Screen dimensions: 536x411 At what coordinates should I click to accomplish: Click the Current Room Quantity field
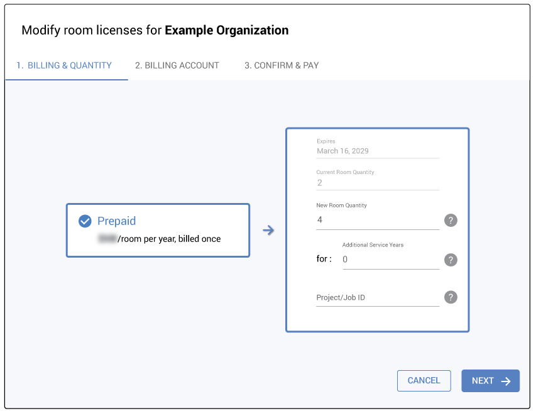pos(377,183)
